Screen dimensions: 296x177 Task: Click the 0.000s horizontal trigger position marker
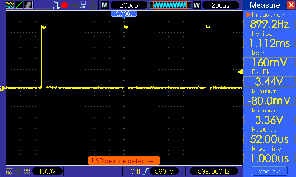tap(124, 14)
